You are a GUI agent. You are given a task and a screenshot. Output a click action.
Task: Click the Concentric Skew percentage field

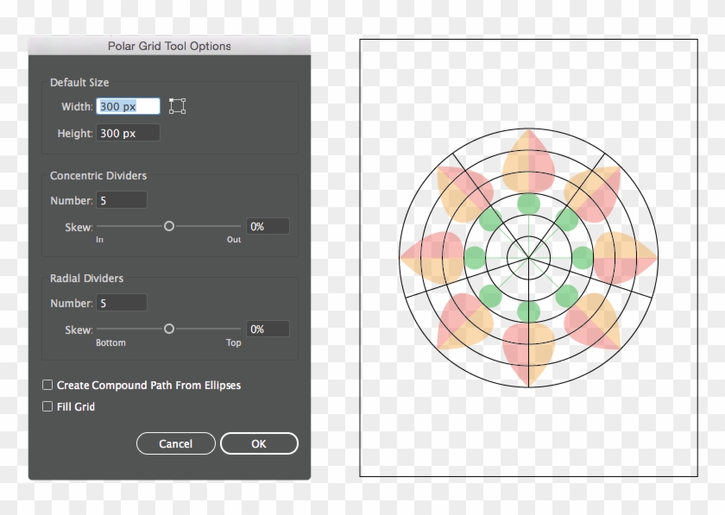click(x=267, y=226)
